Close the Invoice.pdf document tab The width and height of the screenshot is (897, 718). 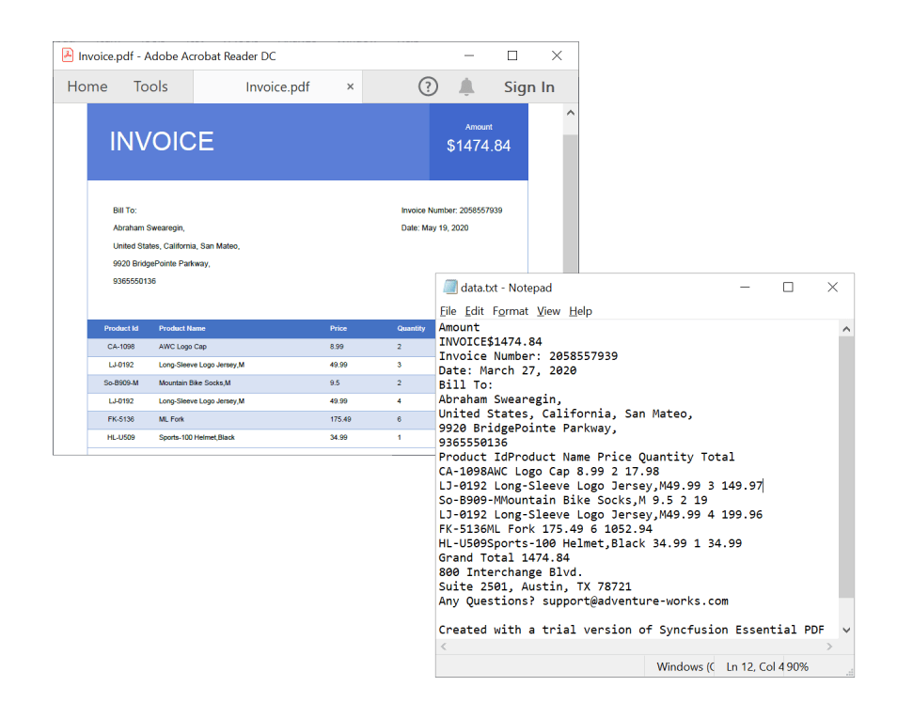click(x=350, y=86)
